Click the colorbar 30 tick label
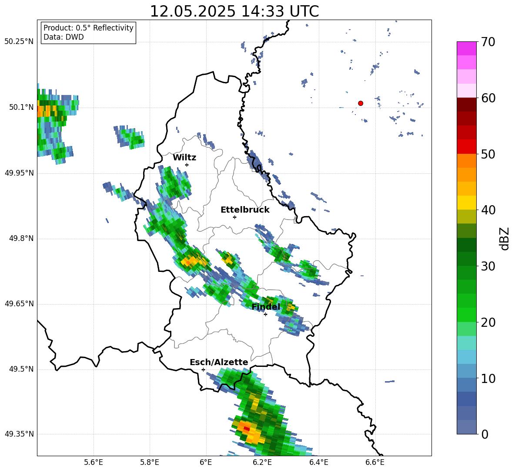 488,266
